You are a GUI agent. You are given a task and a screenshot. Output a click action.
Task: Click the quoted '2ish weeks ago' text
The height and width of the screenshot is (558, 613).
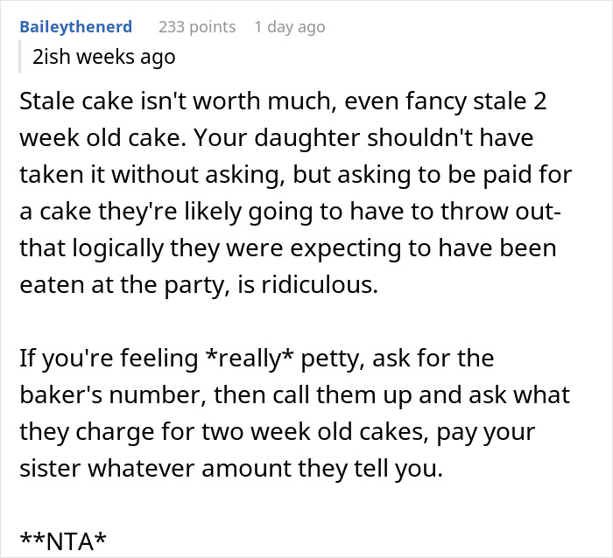[103, 57]
